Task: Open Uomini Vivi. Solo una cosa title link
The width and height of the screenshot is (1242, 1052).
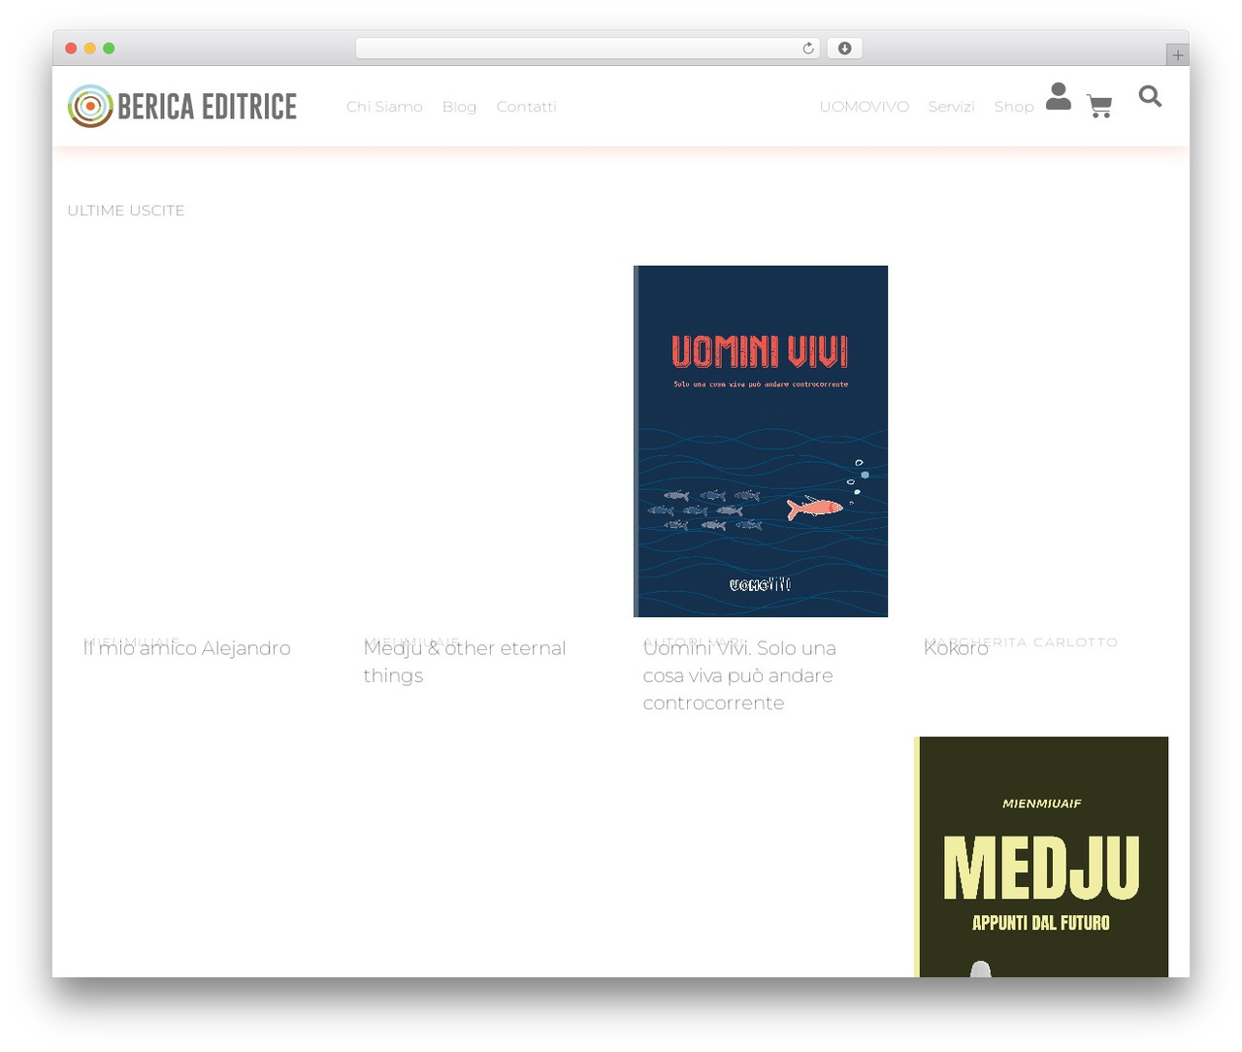Action: click(x=739, y=675)
